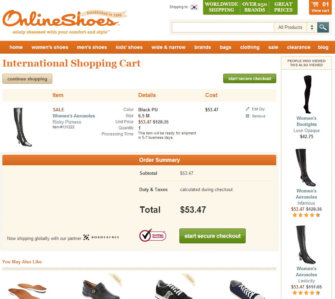Click into the search text field
The width and height of the screenshot is (335, 299).
coord(223,27)
